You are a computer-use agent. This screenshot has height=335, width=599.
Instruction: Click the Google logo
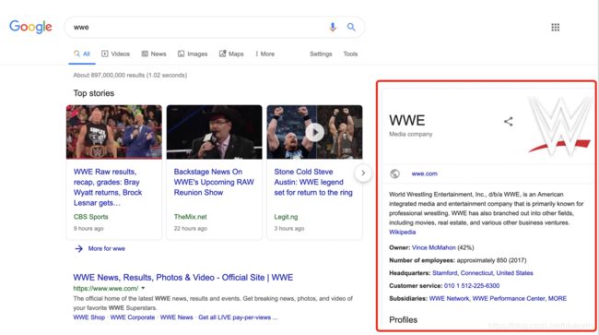pyautogui.click(x=30, y=27)
